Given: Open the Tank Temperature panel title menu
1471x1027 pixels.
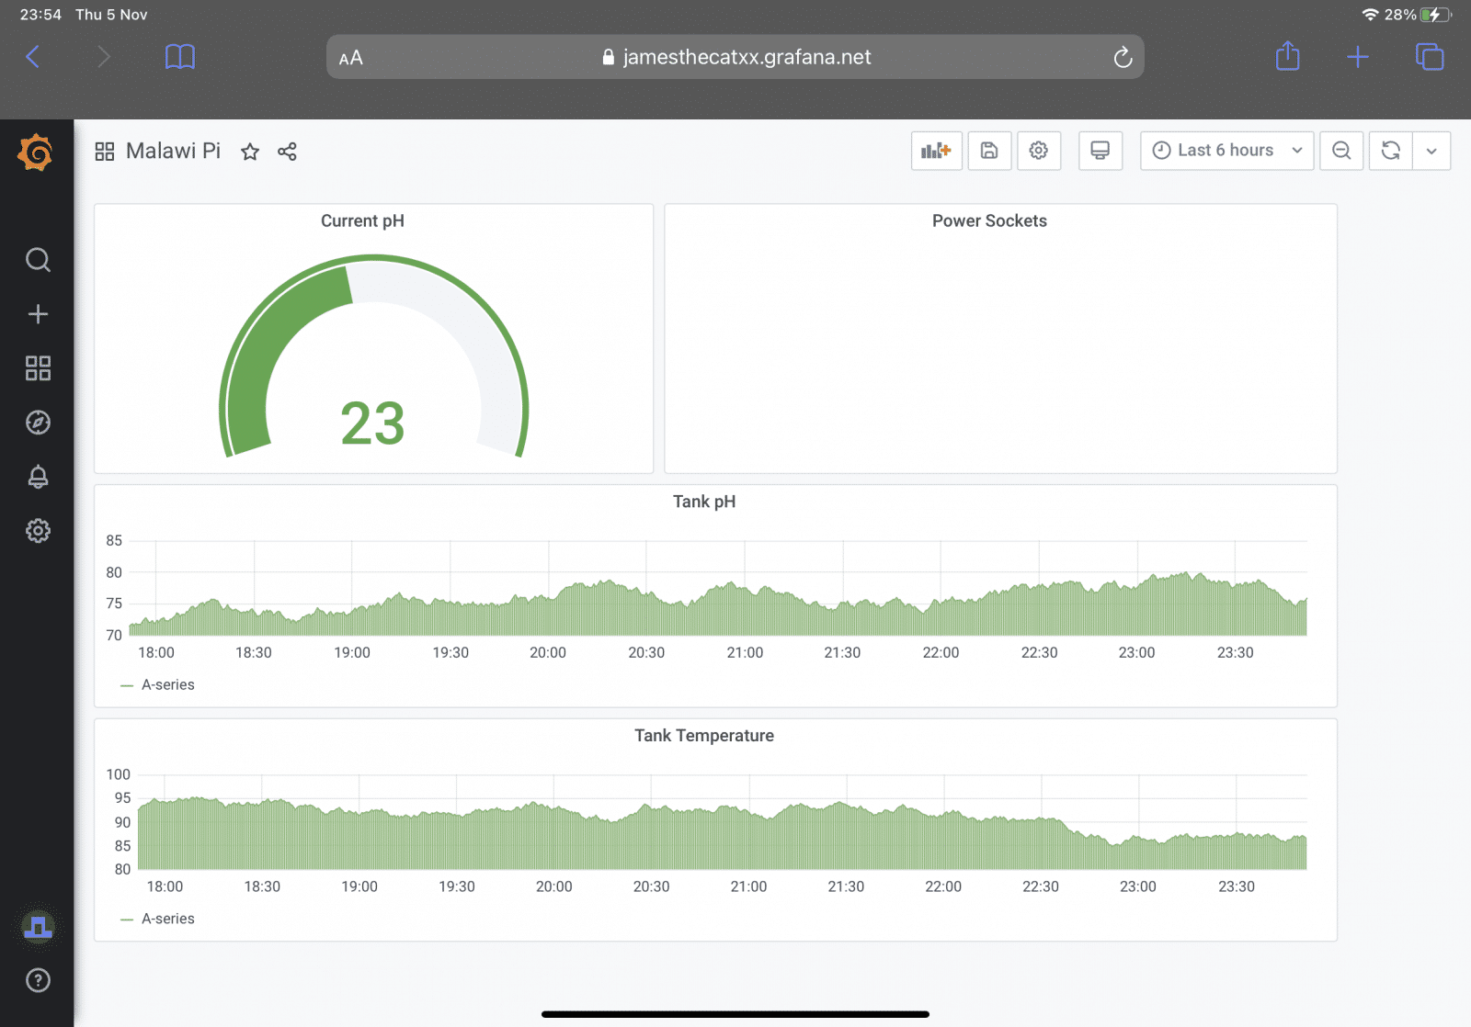Looking at the screenshot, I should (704, 736).
